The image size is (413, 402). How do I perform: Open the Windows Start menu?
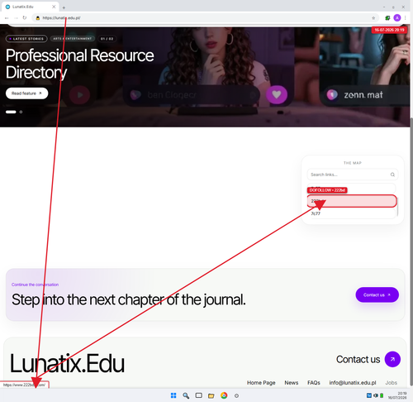[173, 395]
